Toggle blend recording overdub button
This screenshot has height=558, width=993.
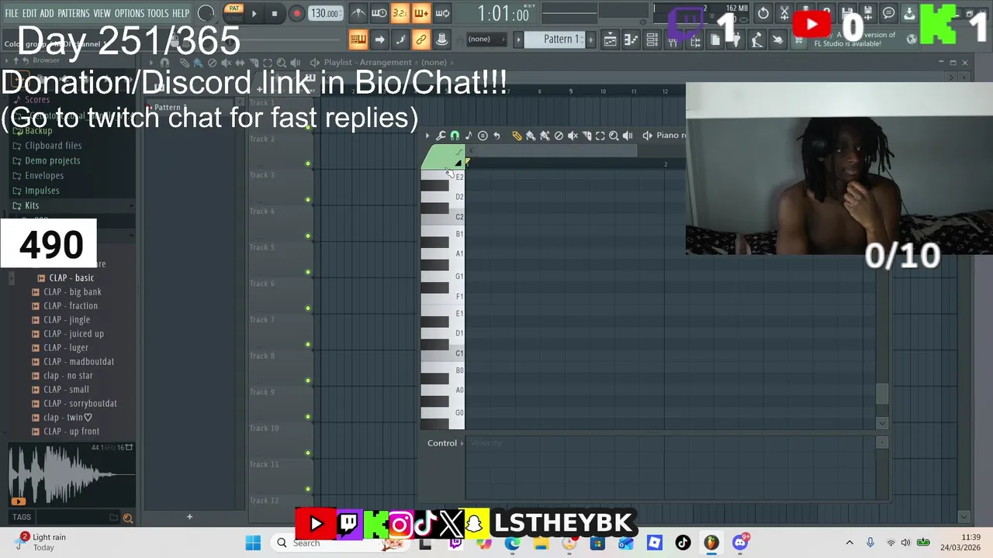click(421, 13)
